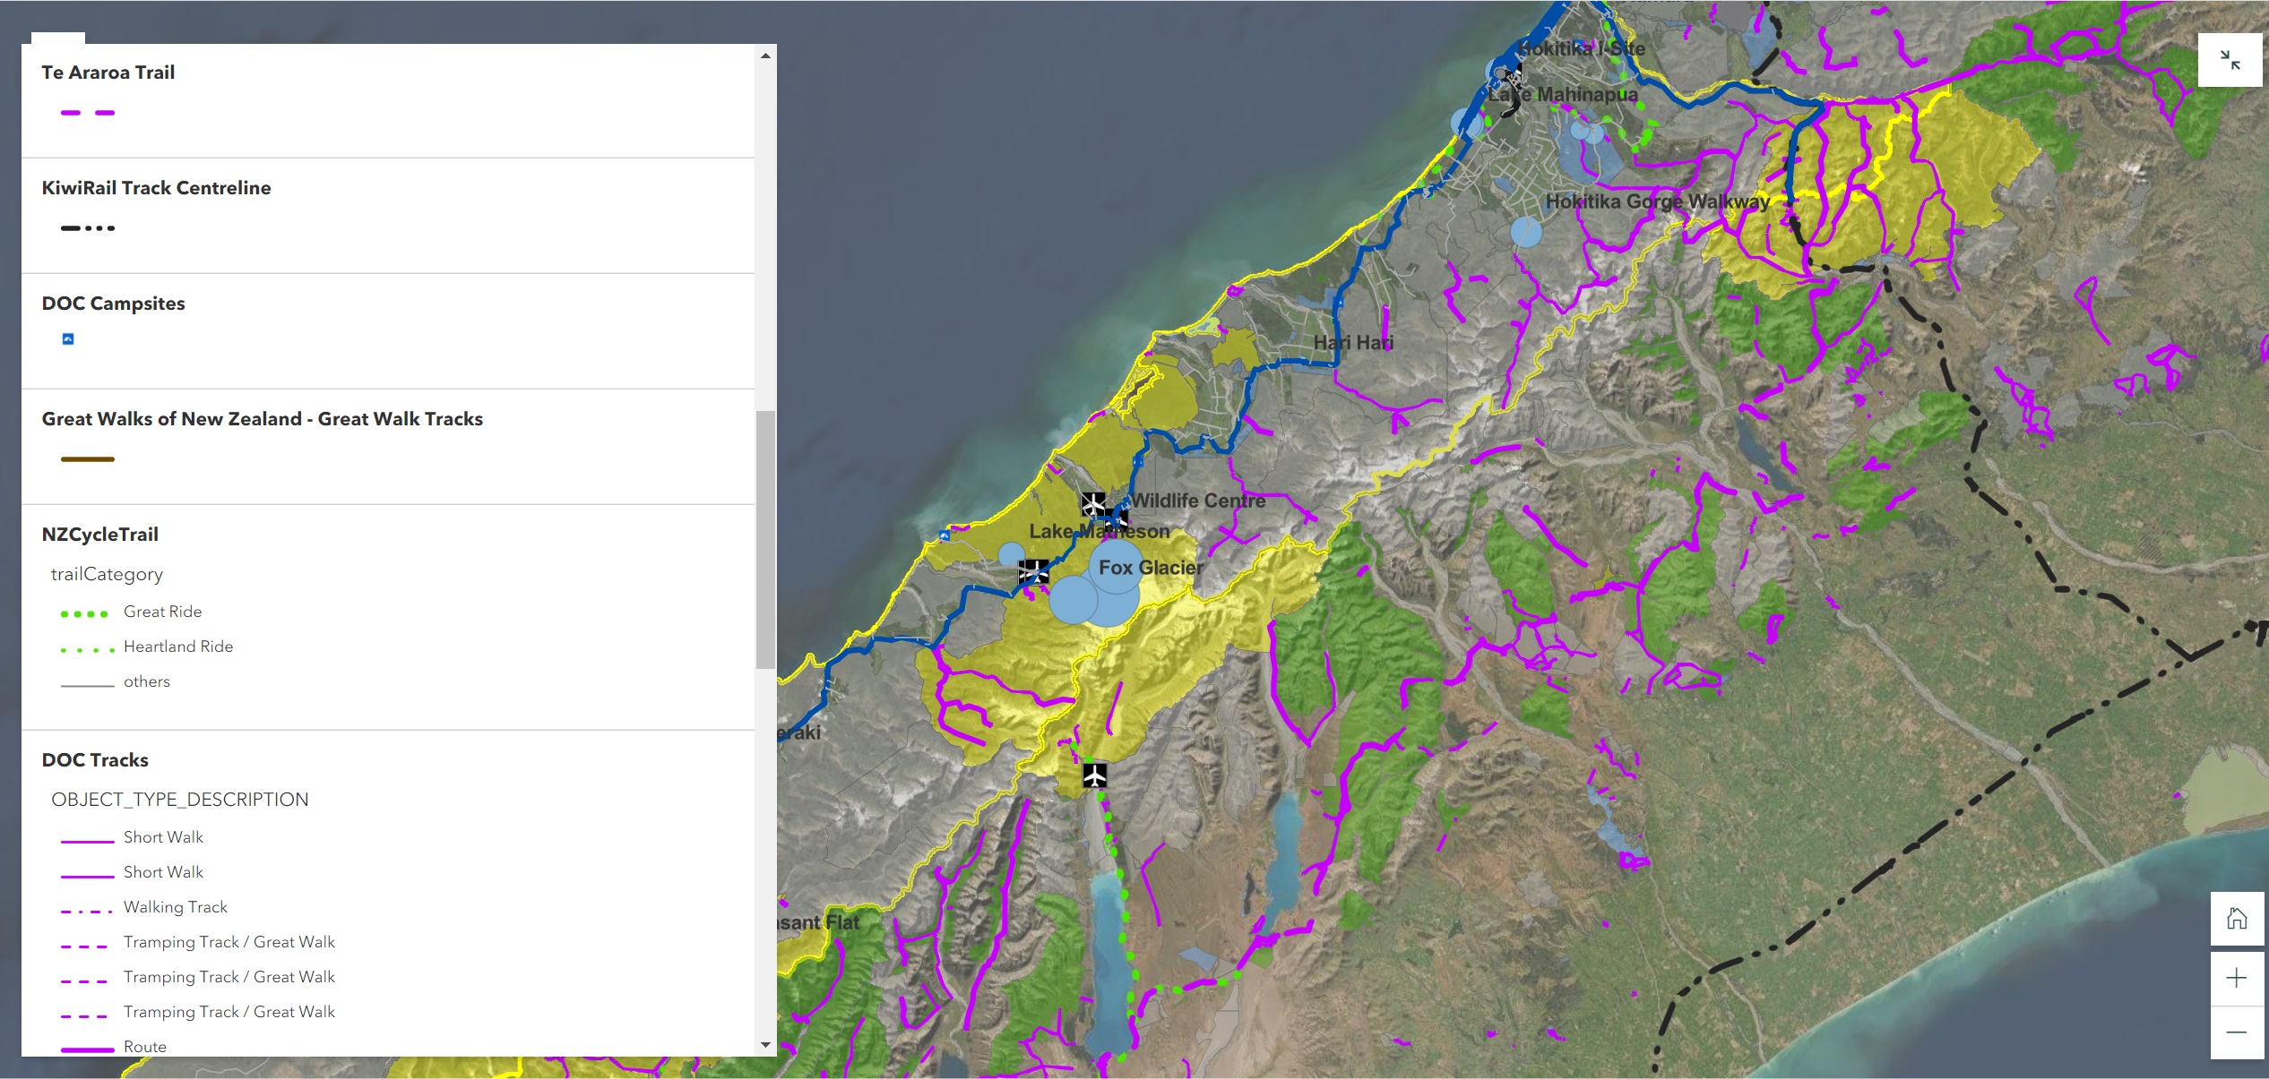
Task: Click the Te Araroa Trail legend heading
Action: [108, 73]
